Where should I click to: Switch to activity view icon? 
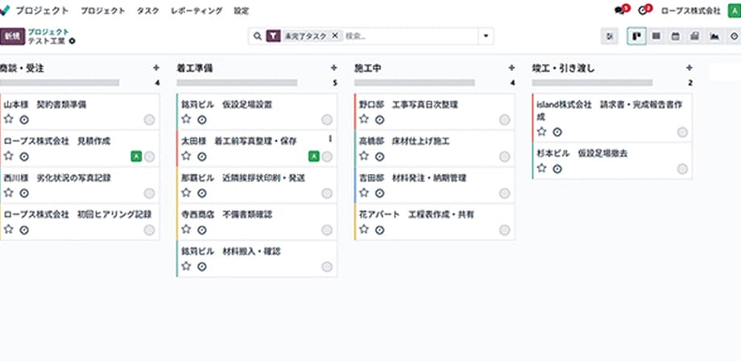734,36
